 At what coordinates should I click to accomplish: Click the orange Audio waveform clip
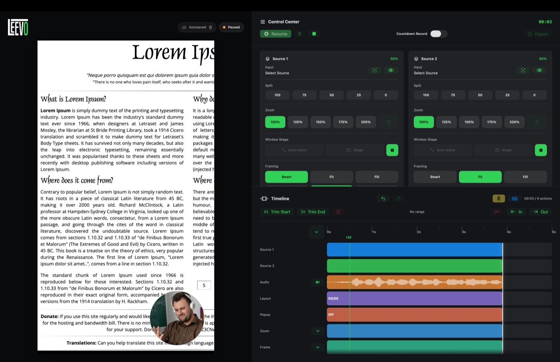tap(415, 282)
